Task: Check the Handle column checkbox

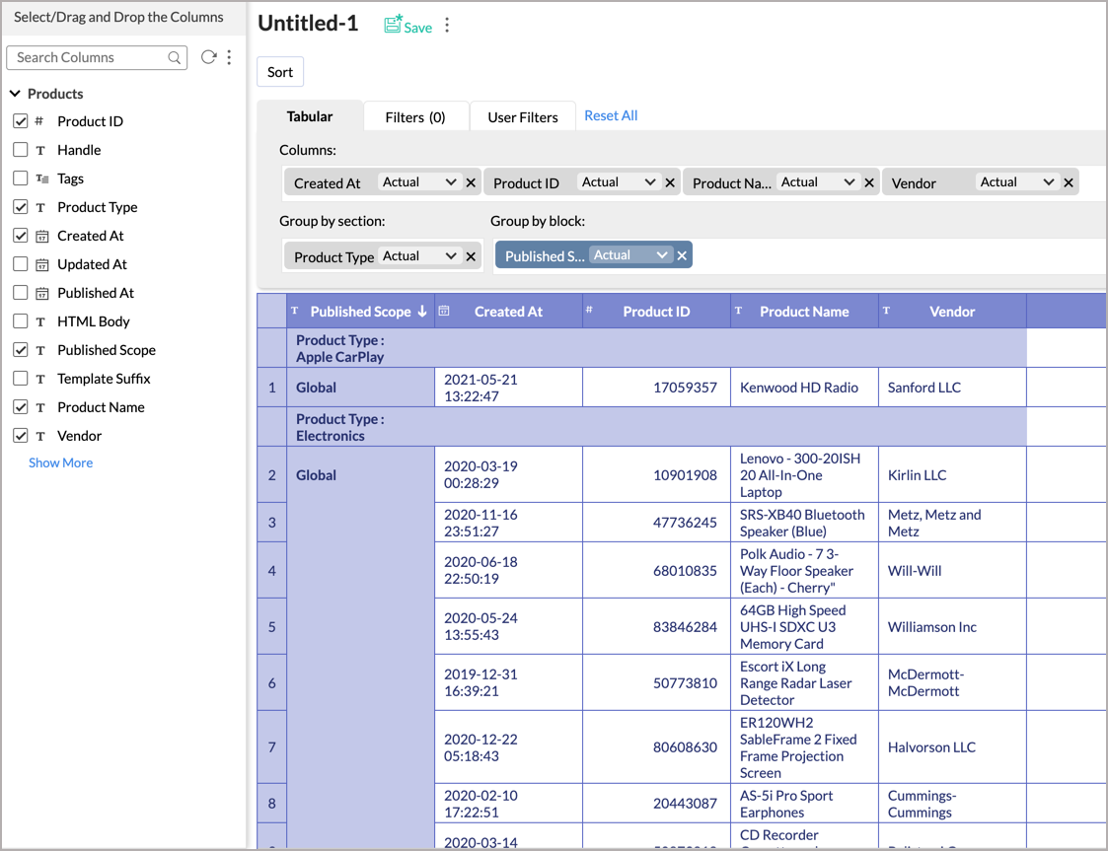Action: [21, 150]
